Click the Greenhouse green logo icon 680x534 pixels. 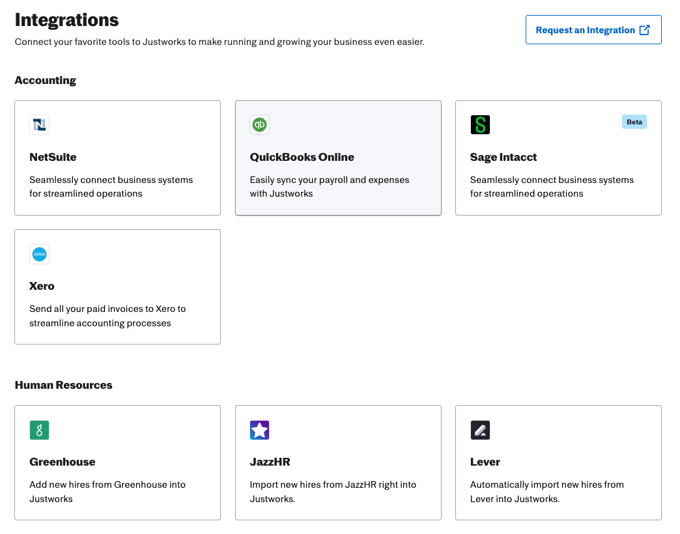coord(39,430)
